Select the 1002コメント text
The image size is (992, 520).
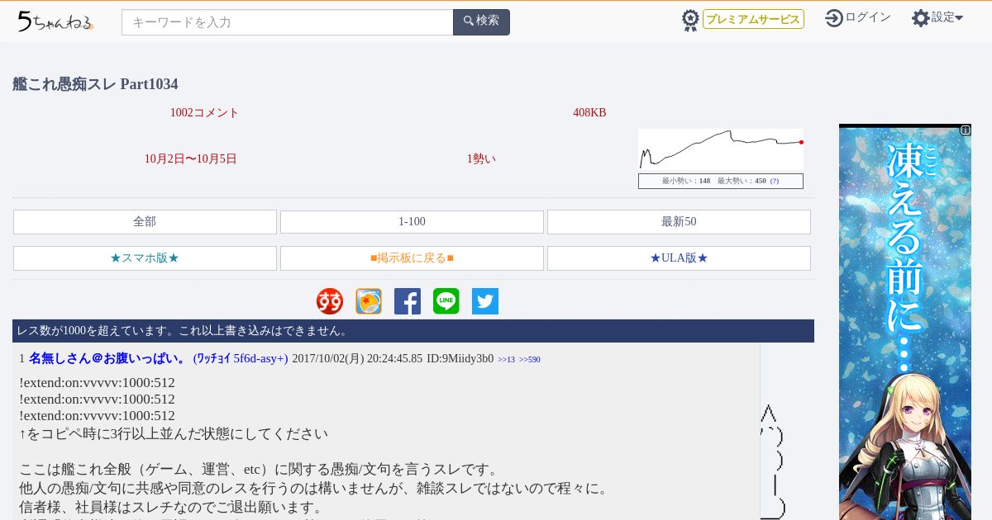204,113
